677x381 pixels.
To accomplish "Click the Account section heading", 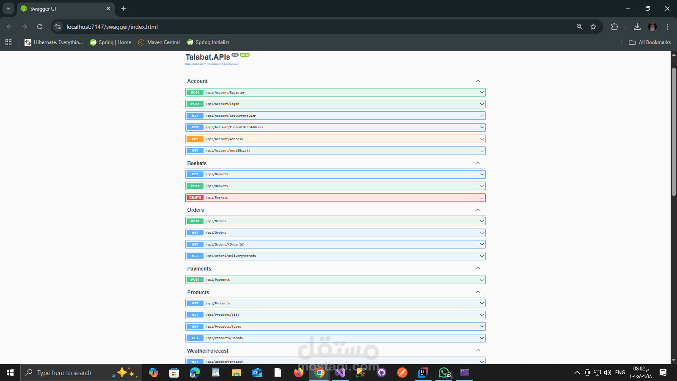I will tap(197, 81).
